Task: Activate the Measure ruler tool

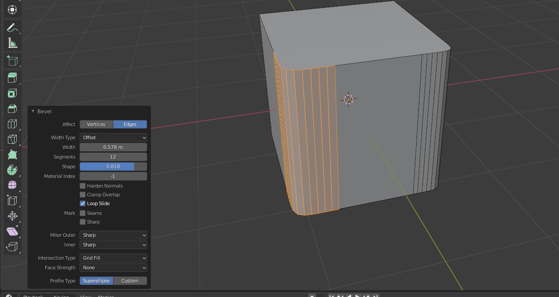Action: point(12,43)
